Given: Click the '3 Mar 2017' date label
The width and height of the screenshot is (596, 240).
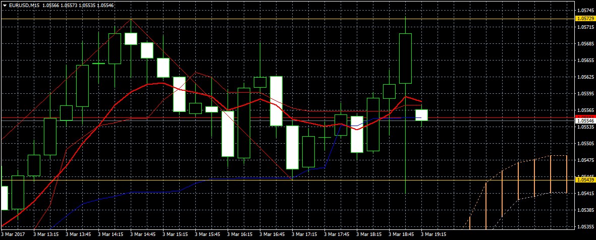Looking at the screenshot, I should click(x=13, y=234).
